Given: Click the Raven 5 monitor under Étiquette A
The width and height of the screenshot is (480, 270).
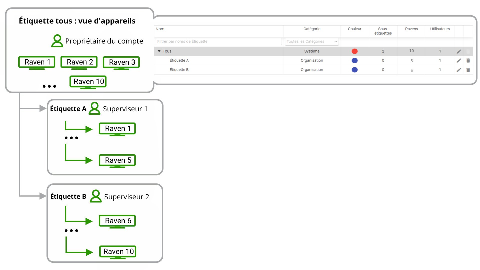Looking at the screenshot, I should coord(117,161).
